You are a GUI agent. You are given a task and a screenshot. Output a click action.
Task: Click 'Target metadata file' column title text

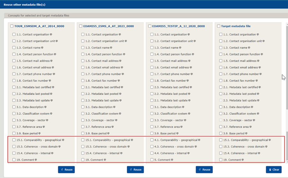pos(236,26)
